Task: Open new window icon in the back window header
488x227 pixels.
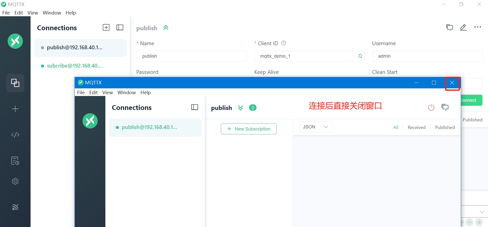Action: [x=450, y=27]
